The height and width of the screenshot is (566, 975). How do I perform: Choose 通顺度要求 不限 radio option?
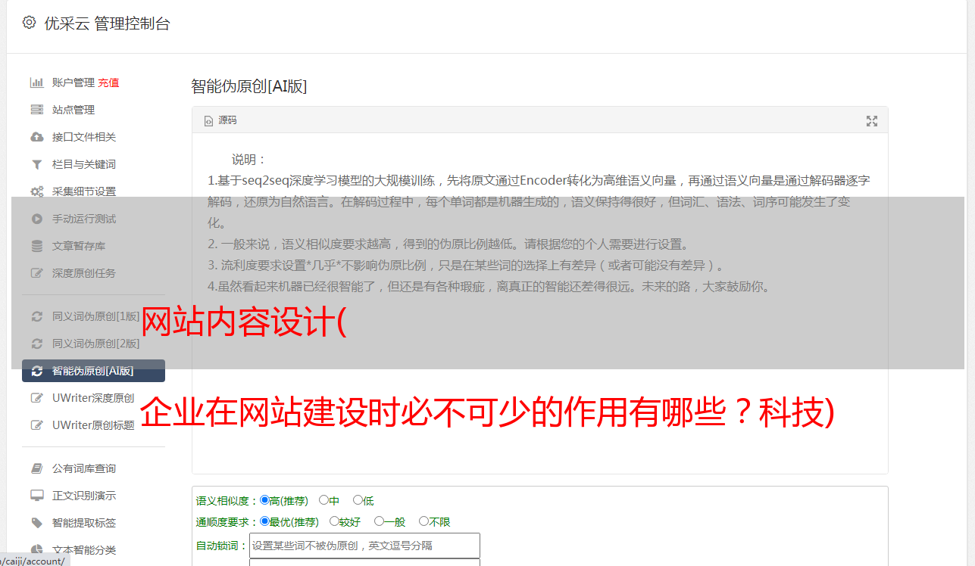(x=423, y=521)
